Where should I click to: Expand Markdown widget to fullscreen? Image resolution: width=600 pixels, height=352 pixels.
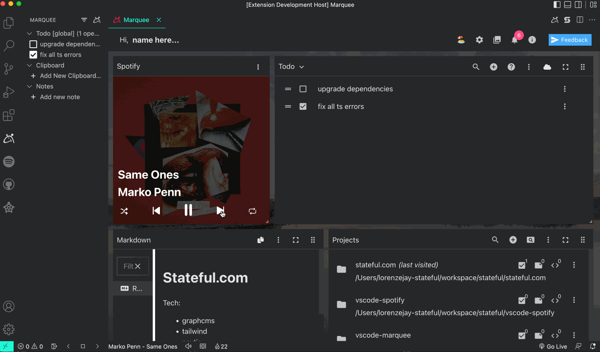point(296,240)
